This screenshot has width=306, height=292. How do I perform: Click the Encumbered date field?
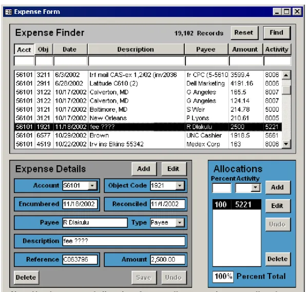(80, 204)
